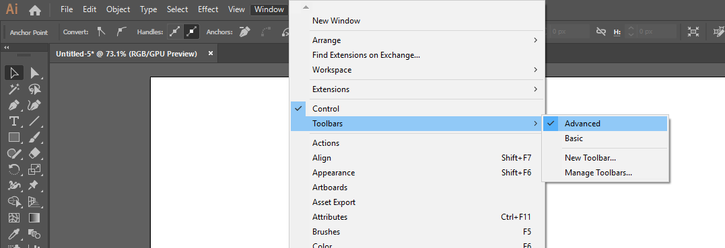
Task: Open Find Extensions on Exchange...
Action: click(418, 55)
